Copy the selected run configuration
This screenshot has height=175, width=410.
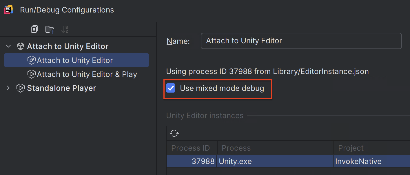pyautogui.click(x=34, y=29)
